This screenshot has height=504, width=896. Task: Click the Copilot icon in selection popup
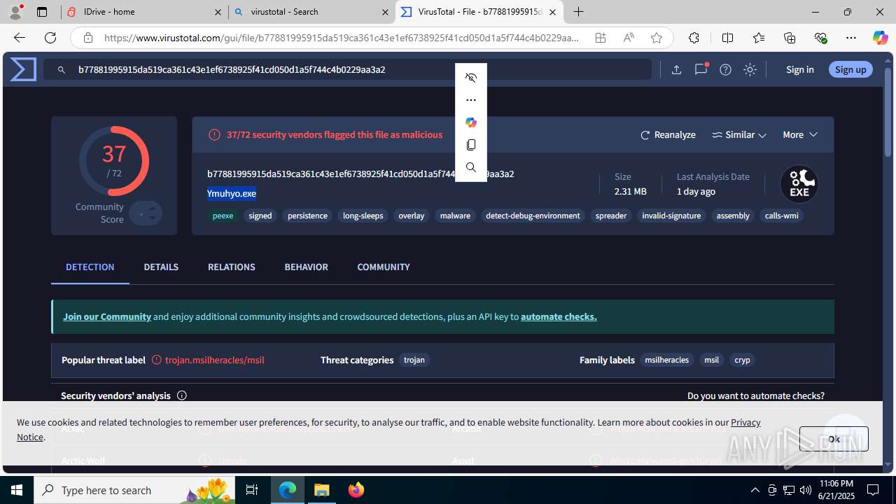pyautogui.click(x=471, y=122)
